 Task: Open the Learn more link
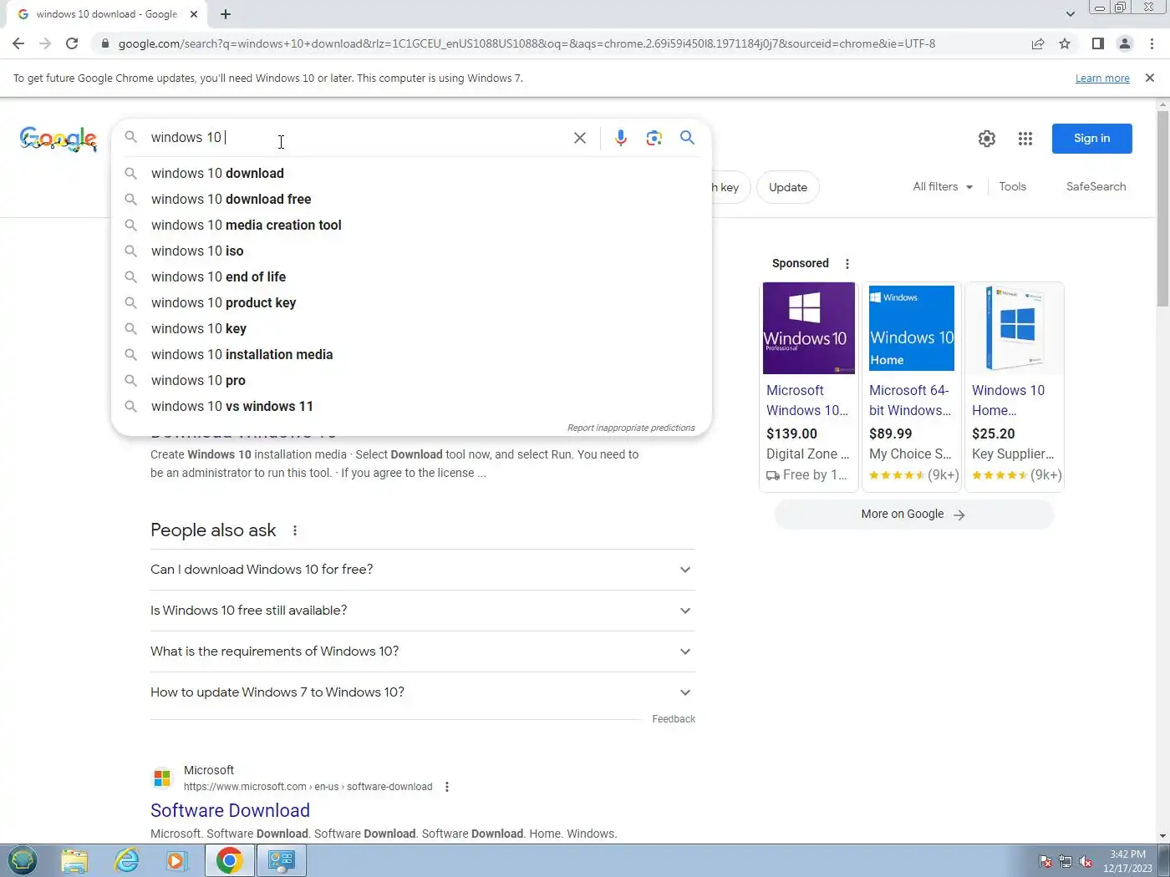pyautogui.click(x=1102, y=78)
